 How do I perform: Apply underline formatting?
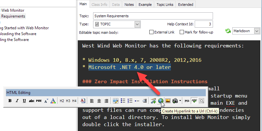tap(24, 101)
